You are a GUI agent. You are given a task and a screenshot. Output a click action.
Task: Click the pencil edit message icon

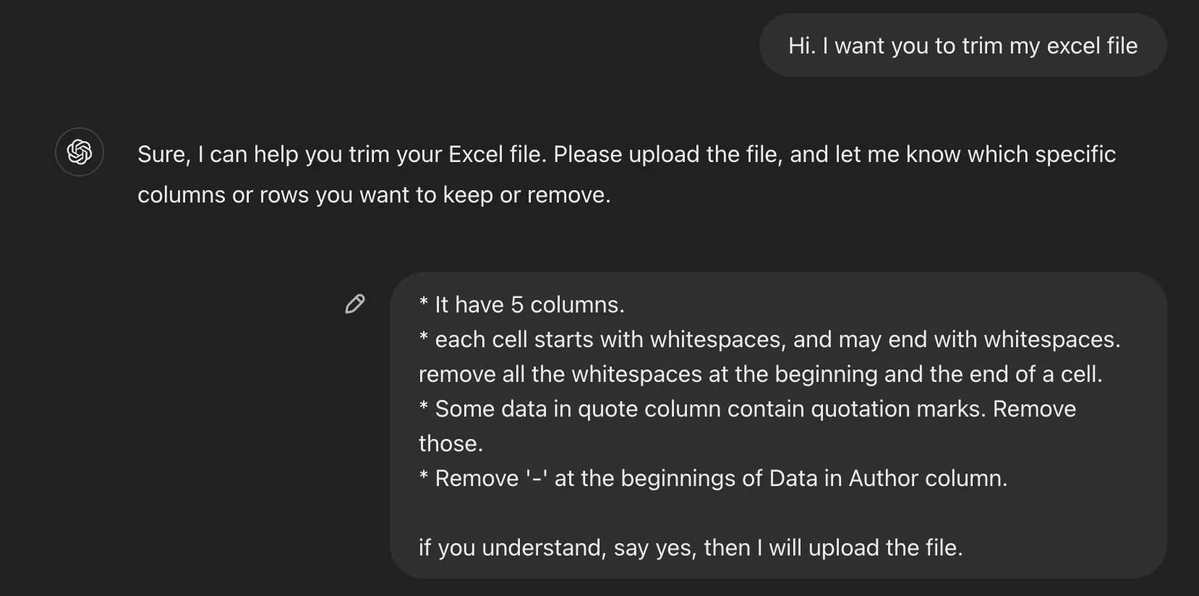tap(355, 305)
